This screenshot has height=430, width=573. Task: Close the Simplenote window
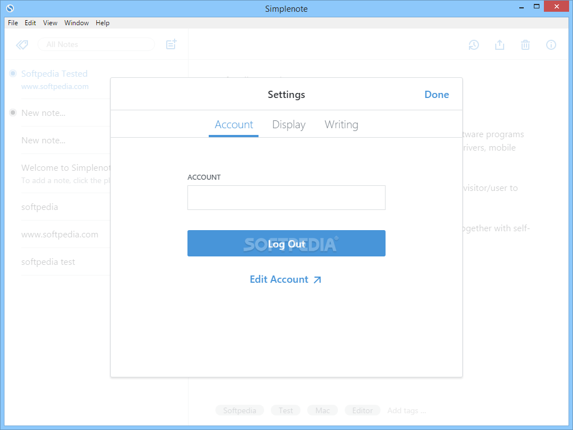coord(556,6)
